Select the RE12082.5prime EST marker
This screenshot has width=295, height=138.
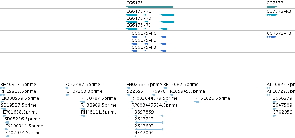click(x=165, y=88)
